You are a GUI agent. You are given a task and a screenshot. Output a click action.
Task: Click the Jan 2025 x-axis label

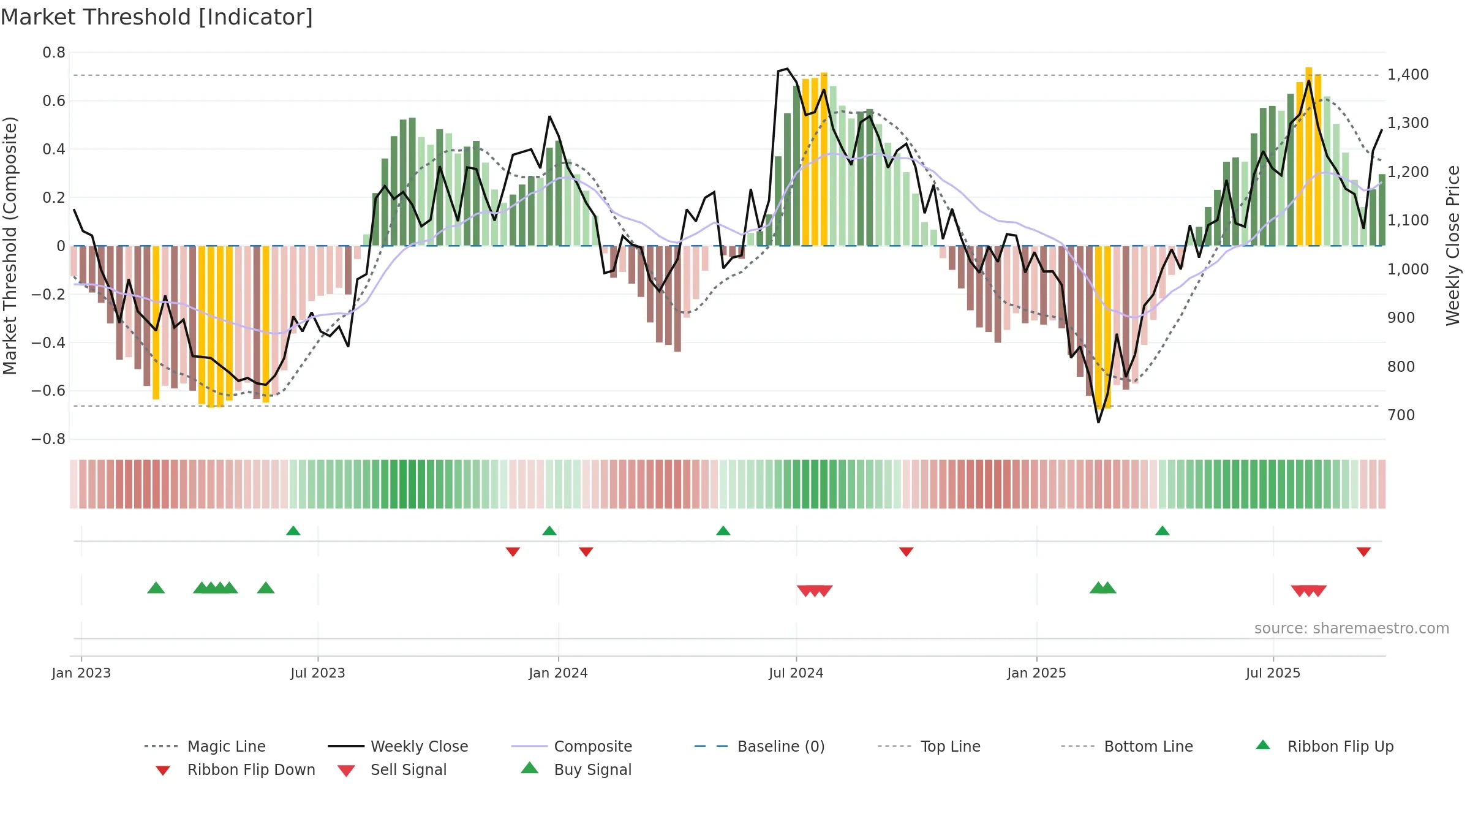(1037, 673)
